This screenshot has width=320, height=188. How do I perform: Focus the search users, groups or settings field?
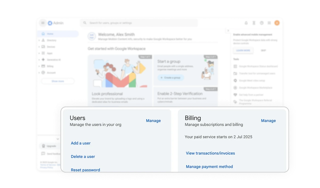pos(139,23)
